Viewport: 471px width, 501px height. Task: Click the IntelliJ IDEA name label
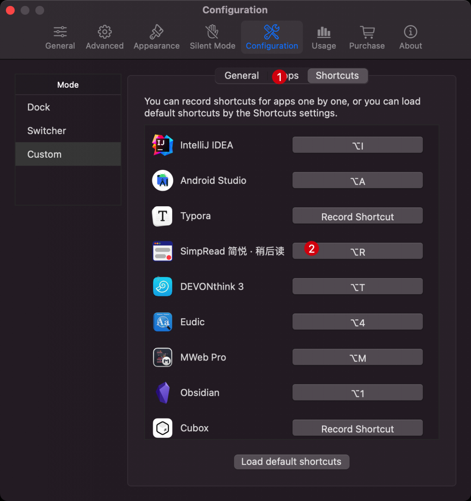coord(207,145)
